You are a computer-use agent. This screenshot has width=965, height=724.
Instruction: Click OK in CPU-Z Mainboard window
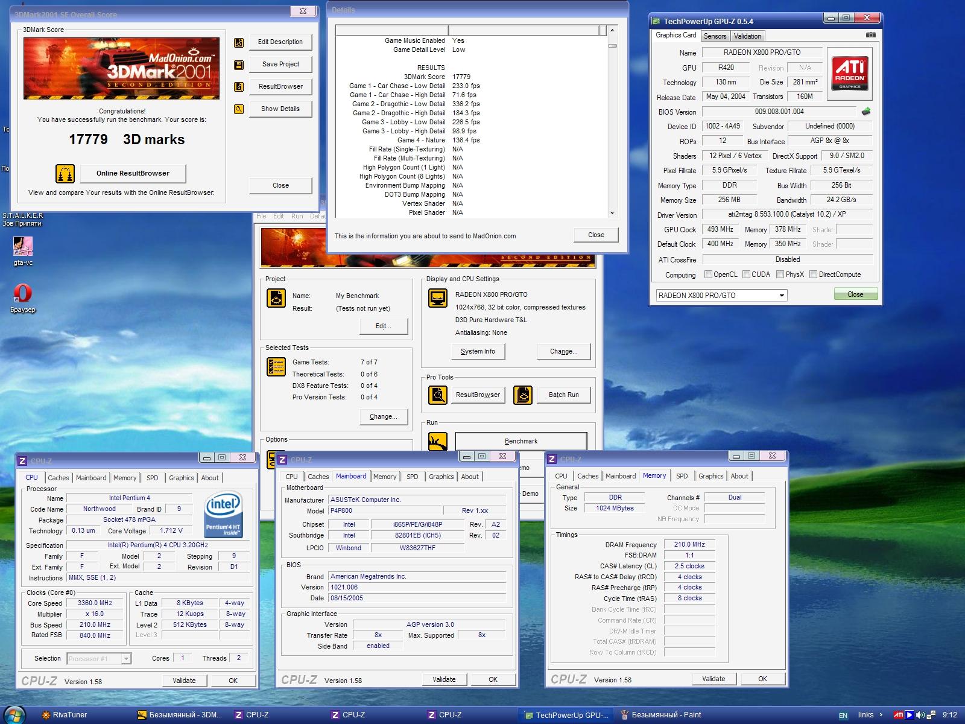tap(493, 680)
